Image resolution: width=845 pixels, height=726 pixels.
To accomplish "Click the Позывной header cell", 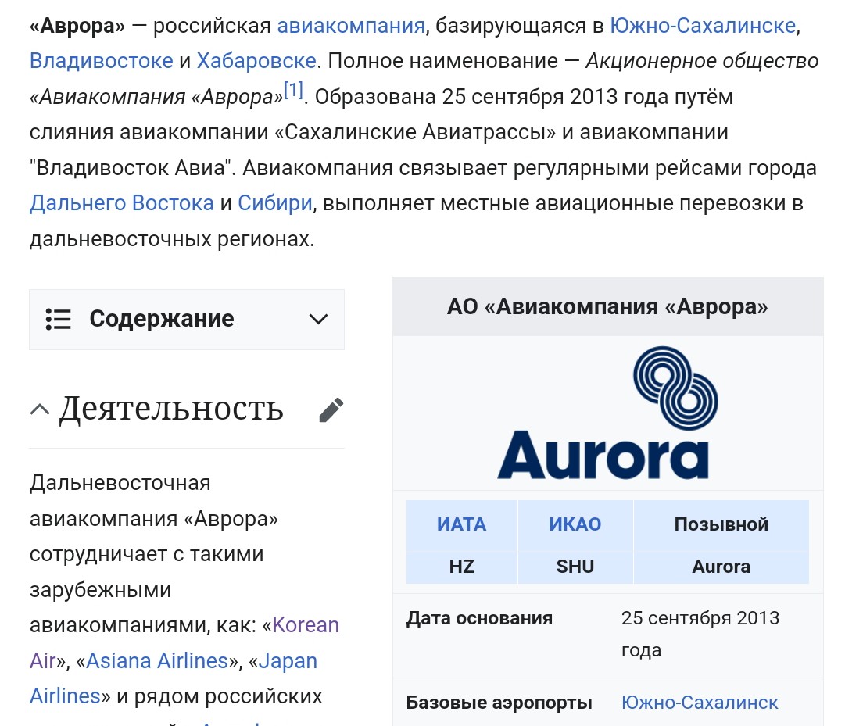I will coord(721,524).
